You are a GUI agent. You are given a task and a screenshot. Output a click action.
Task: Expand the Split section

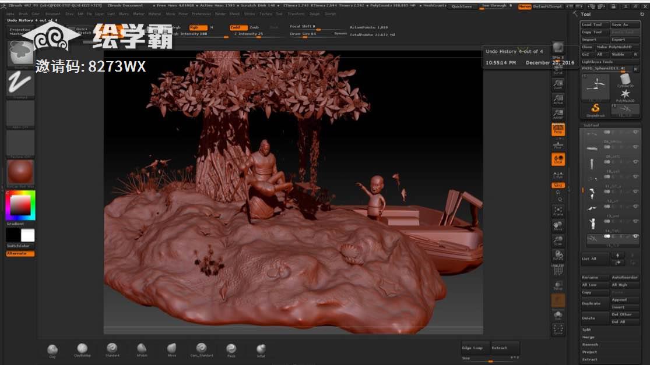(586, 330)
